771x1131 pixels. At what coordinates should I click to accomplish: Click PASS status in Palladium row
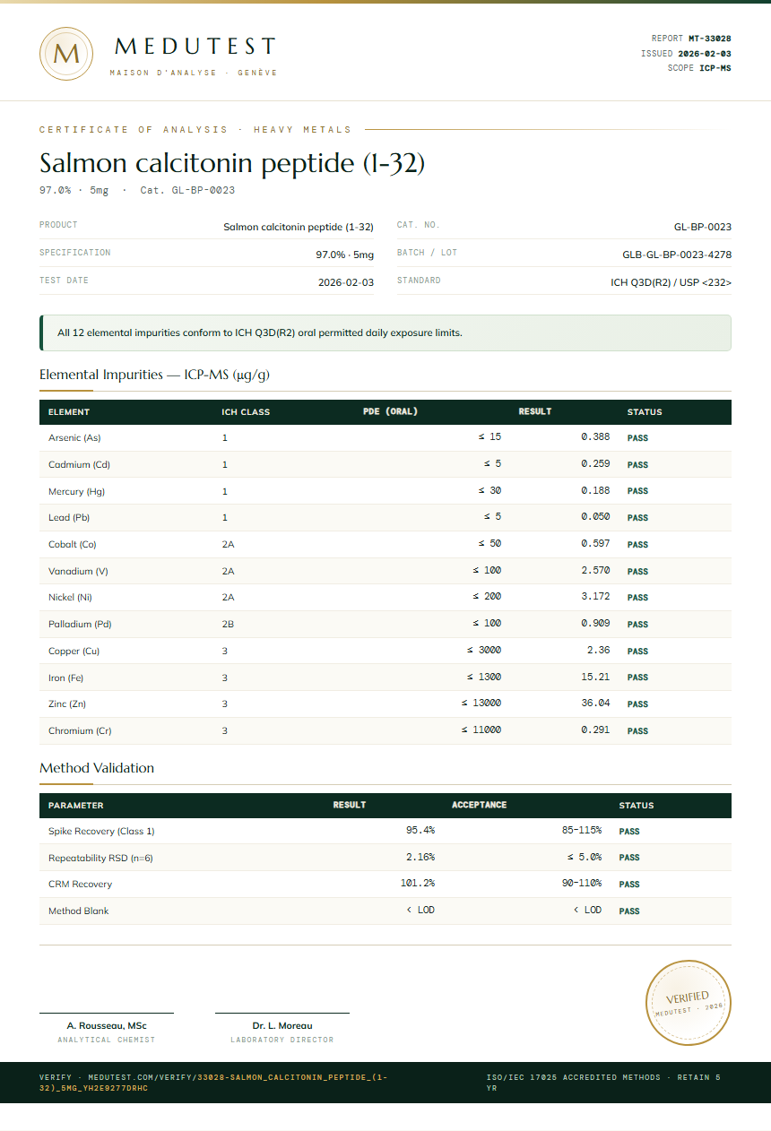[x=637, y=625]
